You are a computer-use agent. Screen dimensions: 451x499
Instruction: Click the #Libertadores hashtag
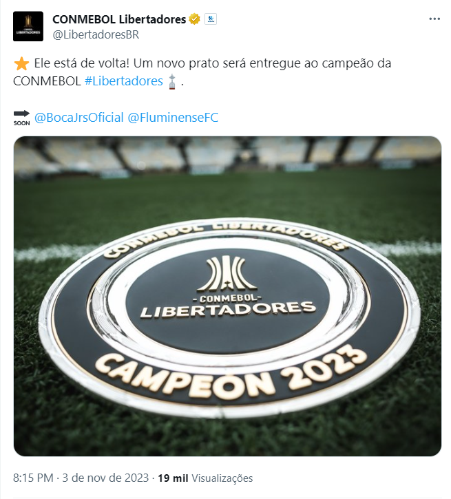(x=123, y=81)
